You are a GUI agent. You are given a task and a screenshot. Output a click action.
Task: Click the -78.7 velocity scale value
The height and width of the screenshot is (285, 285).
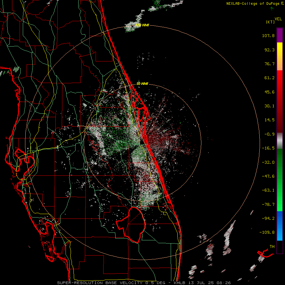point(268,205)
